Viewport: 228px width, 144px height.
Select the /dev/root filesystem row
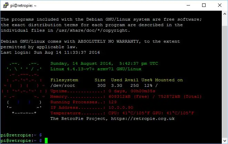104,85
